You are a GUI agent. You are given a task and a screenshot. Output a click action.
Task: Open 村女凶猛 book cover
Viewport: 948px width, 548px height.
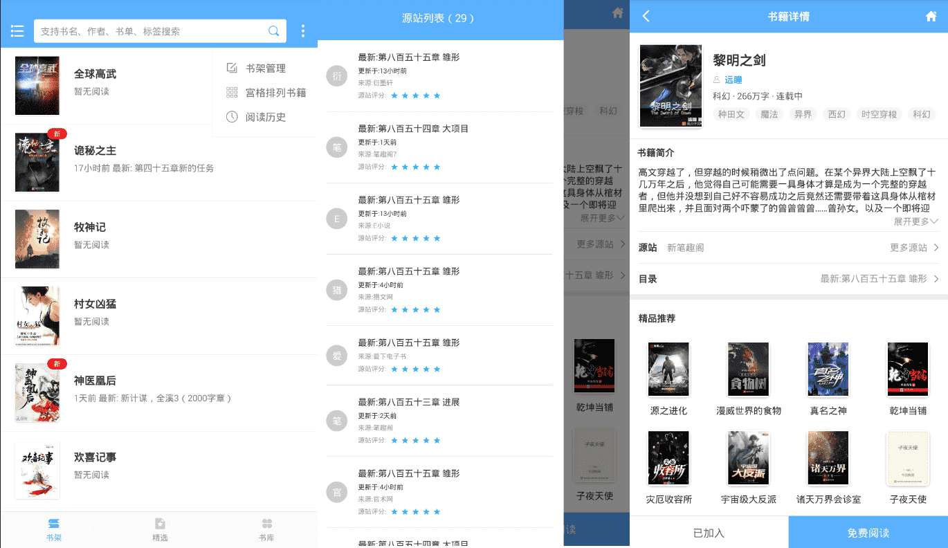pyautogui.click(x=37, y=316)
